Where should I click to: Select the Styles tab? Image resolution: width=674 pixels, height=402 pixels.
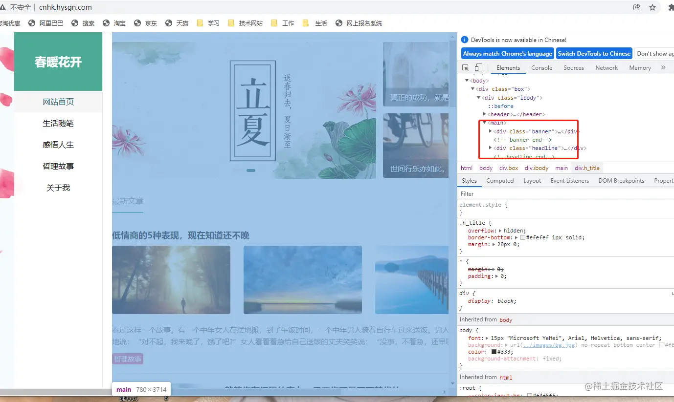(x=469, y=181)
